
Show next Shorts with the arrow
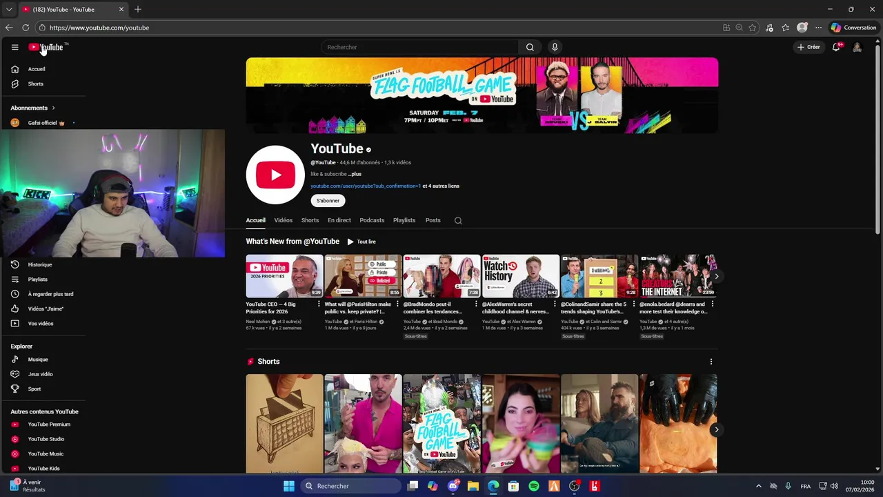716,429
